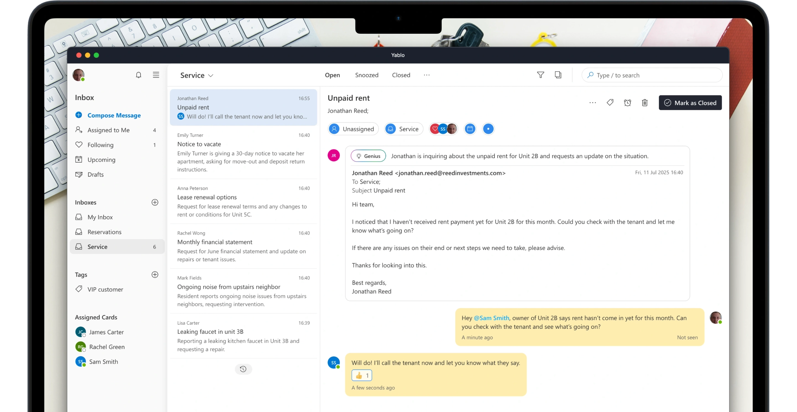
Task: Open the more options ellipsis next to Closed
Action: click(427, 75)
